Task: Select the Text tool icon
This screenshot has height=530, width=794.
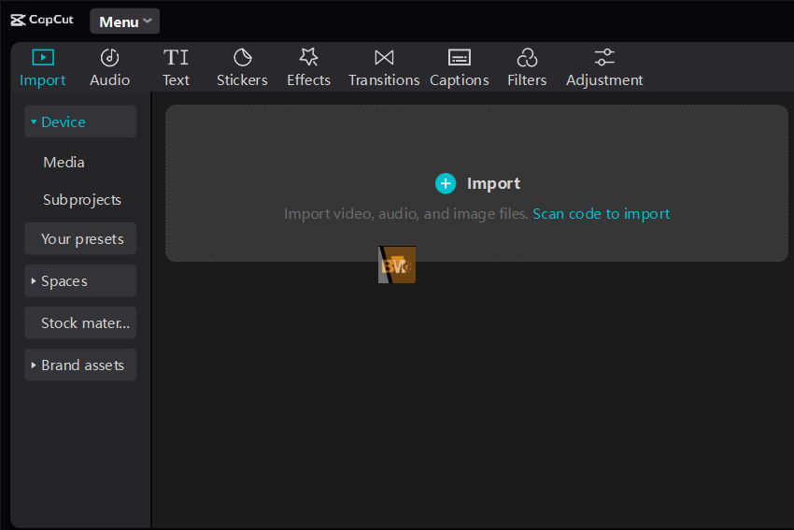Action: [176, 58]
